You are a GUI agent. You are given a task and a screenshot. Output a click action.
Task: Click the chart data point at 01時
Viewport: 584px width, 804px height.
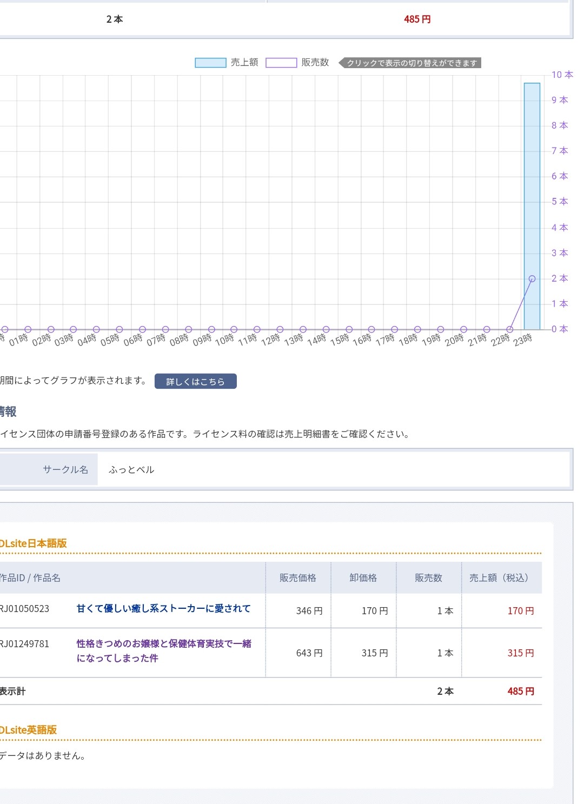coord(28,329)
